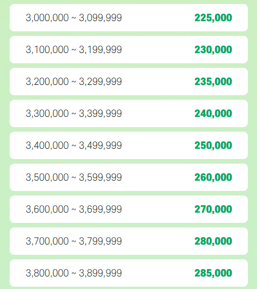Viewport: 257px width, 289px height.
Task: Select the 3,700,000 ~ 3,799,999 row
Action: click(129, 241)
